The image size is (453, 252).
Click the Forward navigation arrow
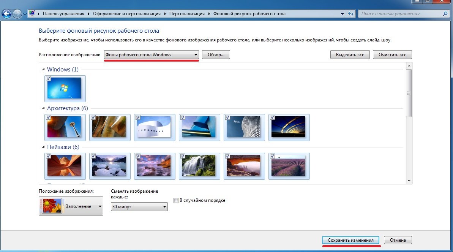pos(17,14)
